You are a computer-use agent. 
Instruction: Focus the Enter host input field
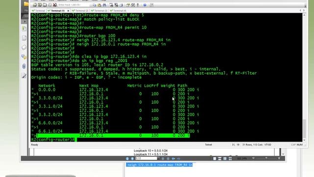tap(74, 5)
